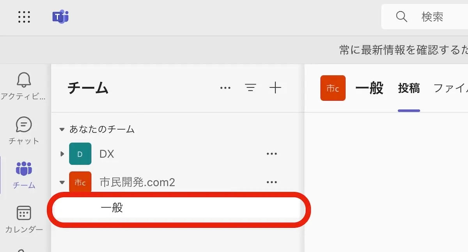Click the 市c avatar in channel header
The image size is (468, 252).
333,88
